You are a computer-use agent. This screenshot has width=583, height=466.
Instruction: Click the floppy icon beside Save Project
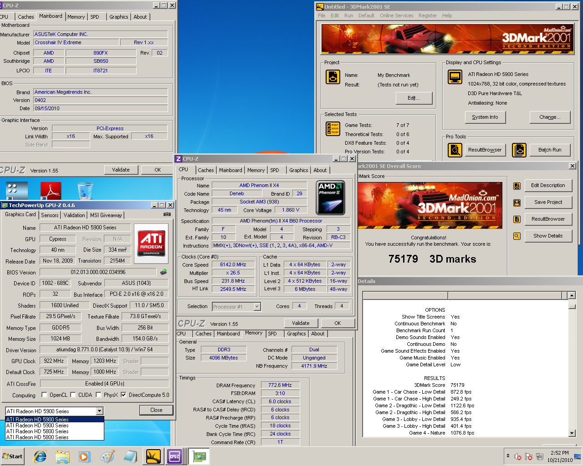pos(517,203)
